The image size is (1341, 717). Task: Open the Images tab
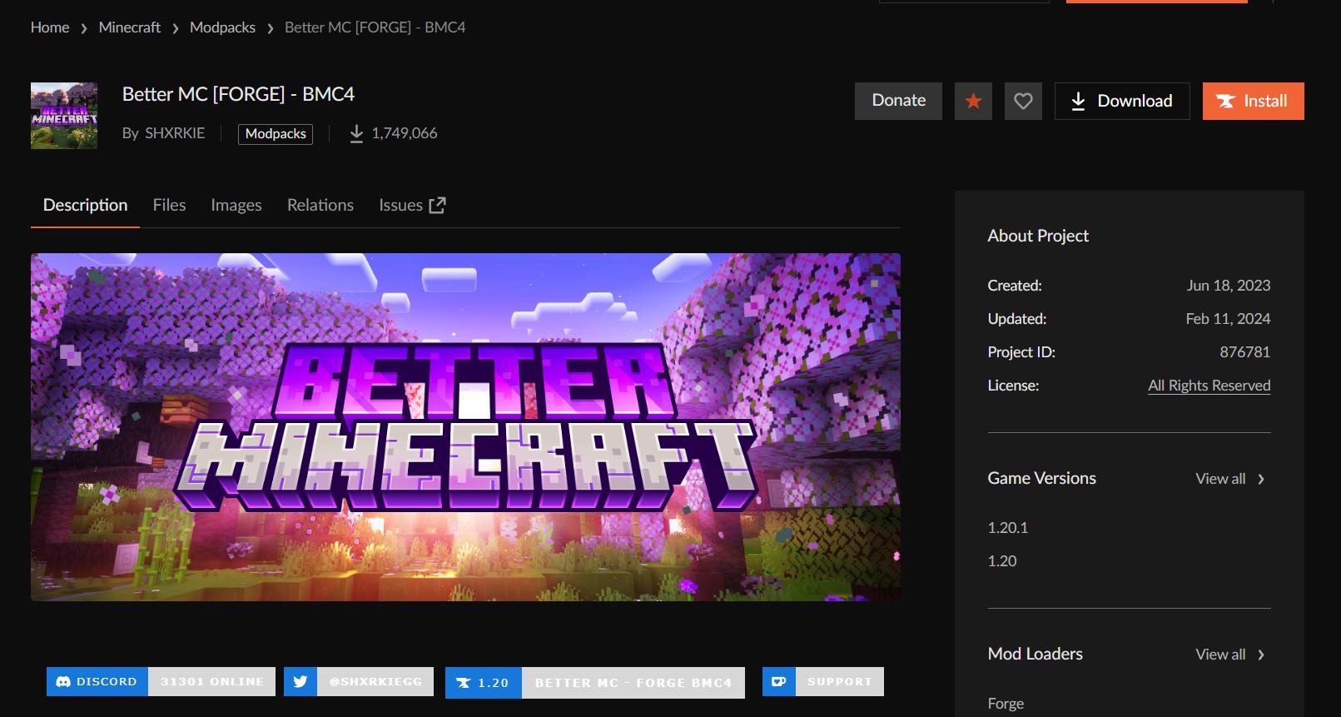click(x=236, y=205)
